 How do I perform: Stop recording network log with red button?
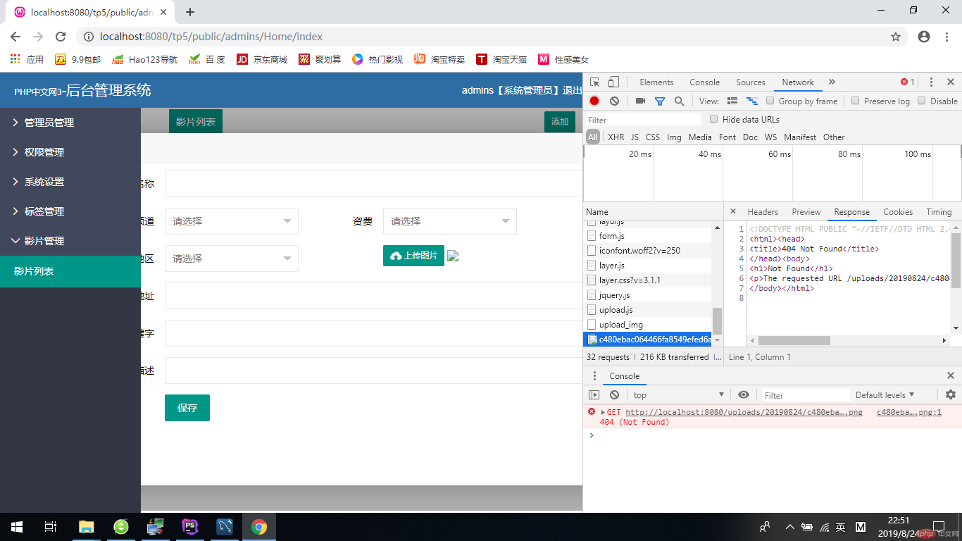tap(594, 101)
